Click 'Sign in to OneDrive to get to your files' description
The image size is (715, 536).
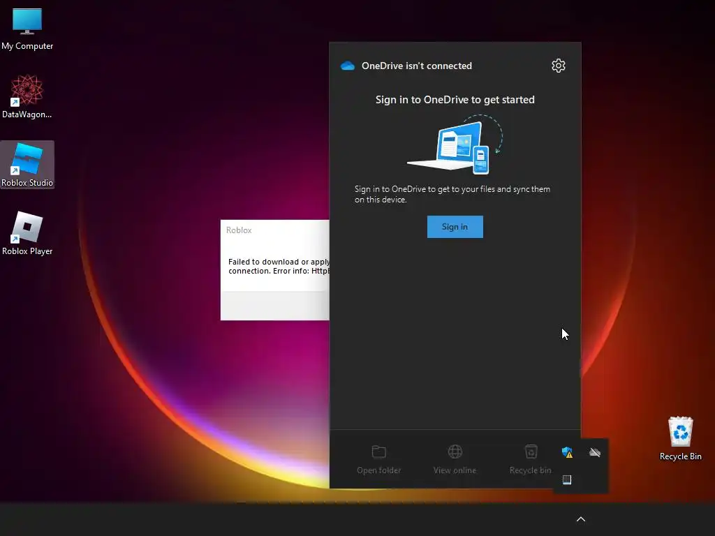tap(452, 194)
